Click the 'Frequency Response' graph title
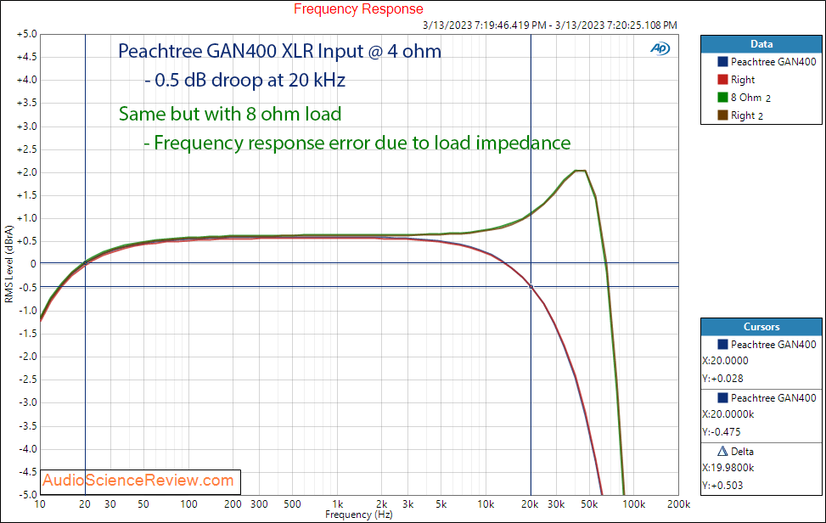Viewport: 826px width, 523px height. tap(358, 9)
